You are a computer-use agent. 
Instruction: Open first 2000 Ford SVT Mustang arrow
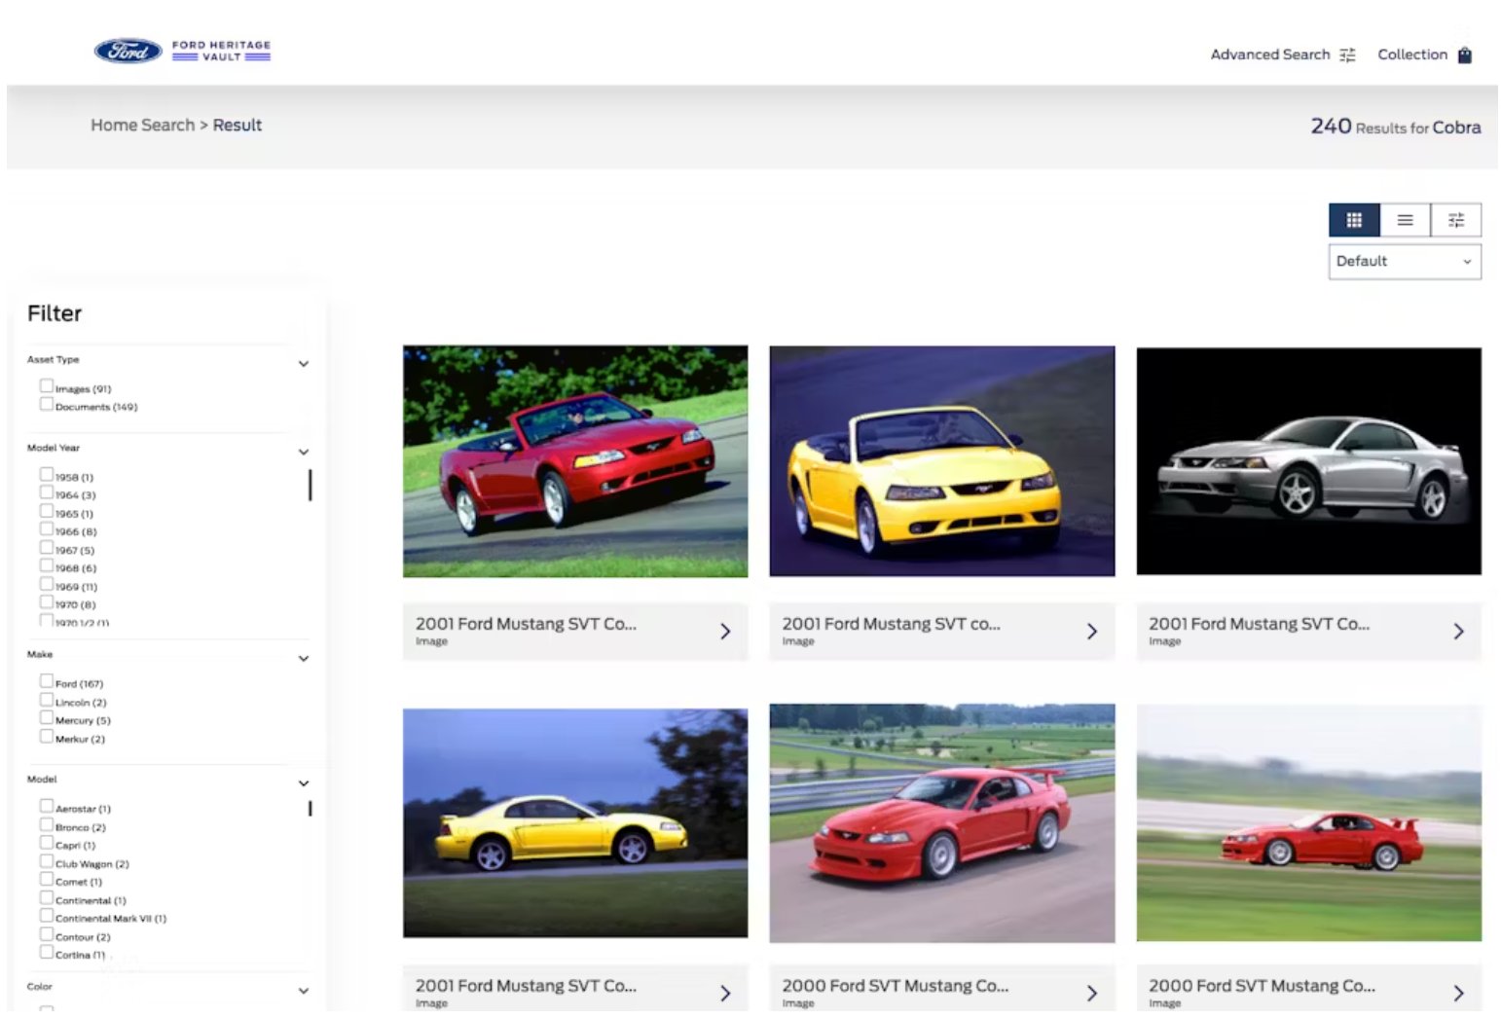coord(1091,994)
